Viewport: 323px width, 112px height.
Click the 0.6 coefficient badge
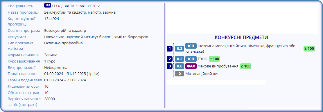[180, 66]
